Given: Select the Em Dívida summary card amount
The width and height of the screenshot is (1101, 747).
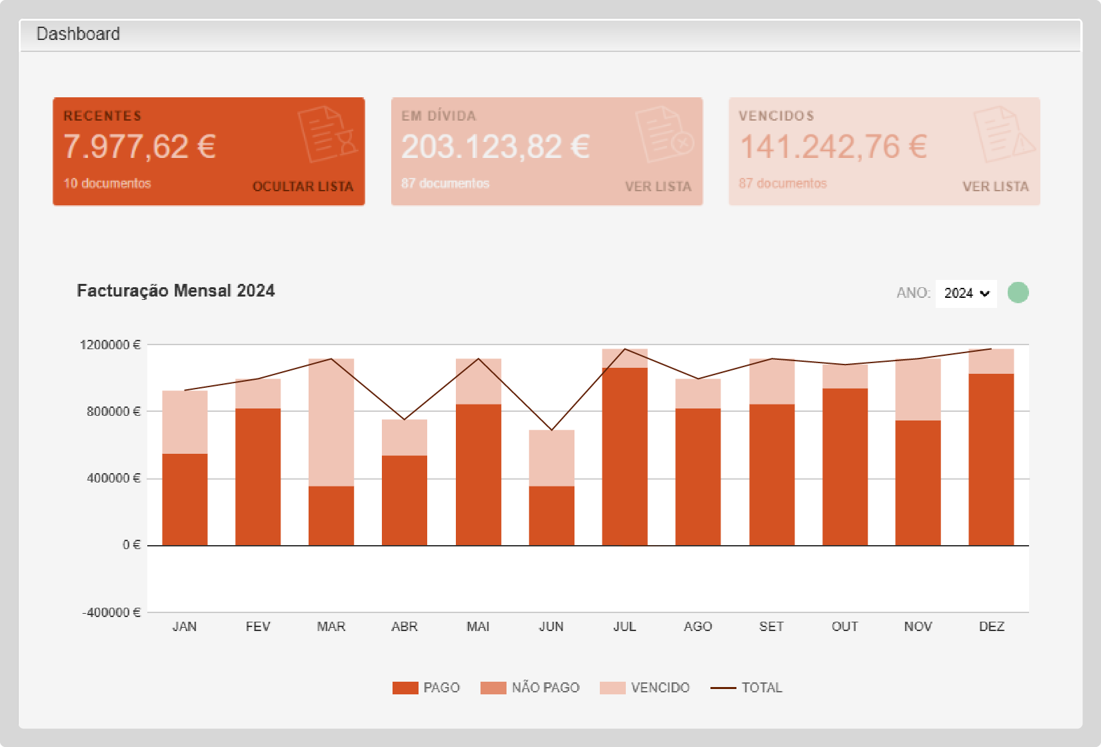Looking at the screenshot, I should pos(495,147).
